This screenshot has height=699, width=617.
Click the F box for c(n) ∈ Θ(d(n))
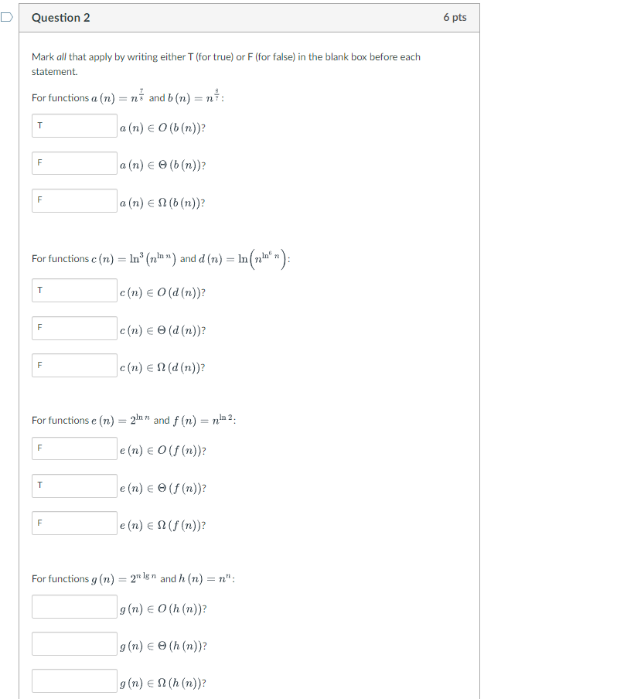[73, 328]
